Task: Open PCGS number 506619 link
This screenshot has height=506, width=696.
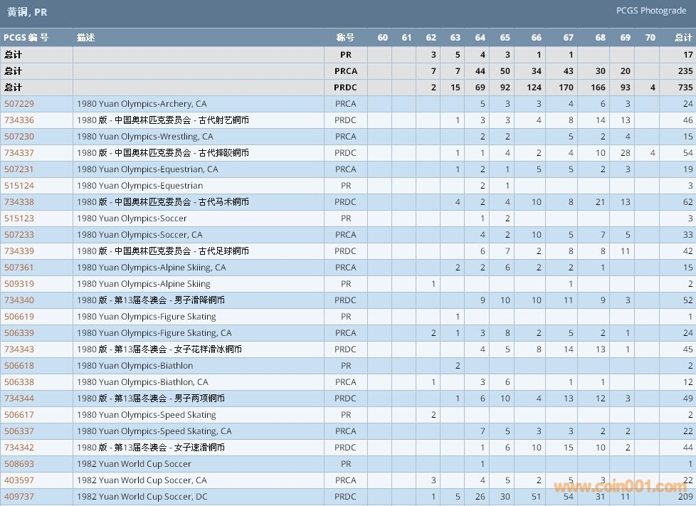Action: pos(19,317)
